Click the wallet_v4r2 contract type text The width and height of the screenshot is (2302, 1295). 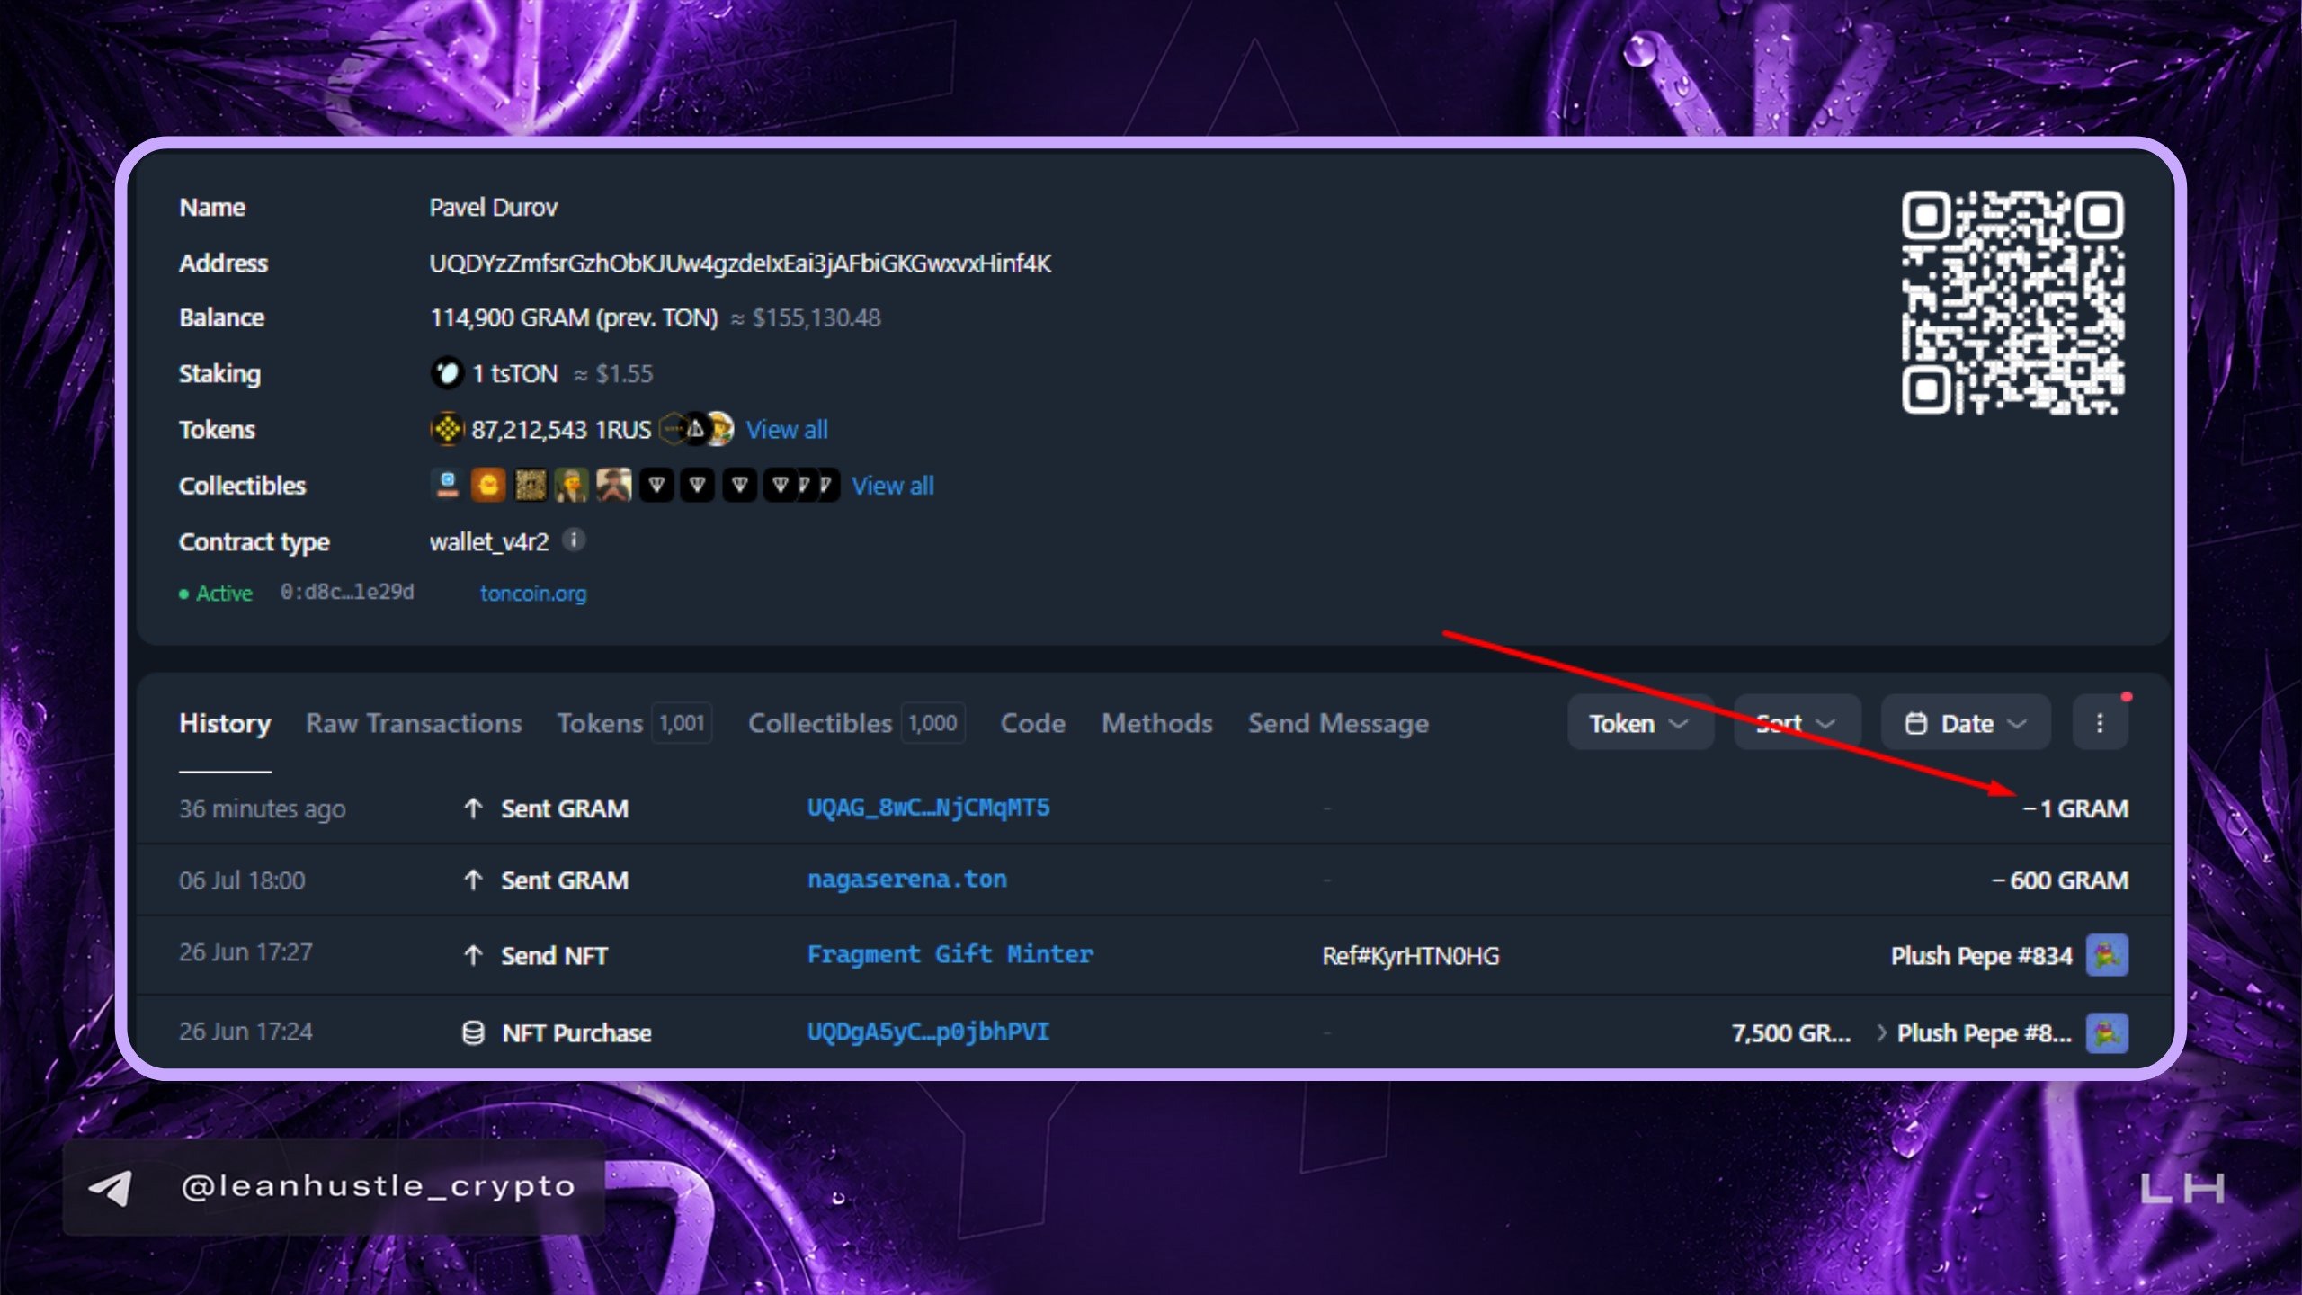pyautogui.click(x=489, y=541)
